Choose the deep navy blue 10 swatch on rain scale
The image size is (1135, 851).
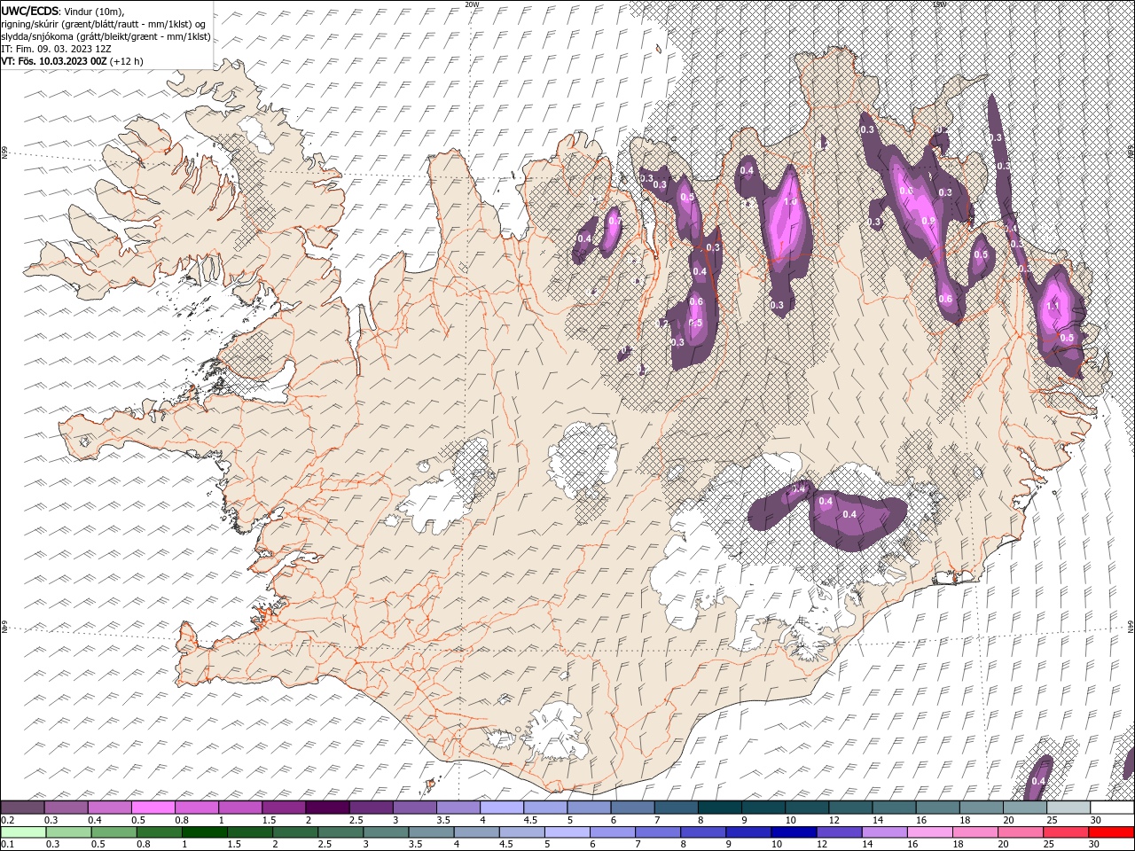click(794, 832)
